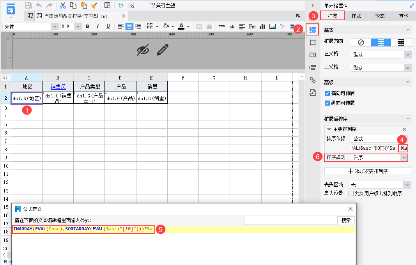
Task: Click the Redo arrow icon
Action: tap(50, 5)
